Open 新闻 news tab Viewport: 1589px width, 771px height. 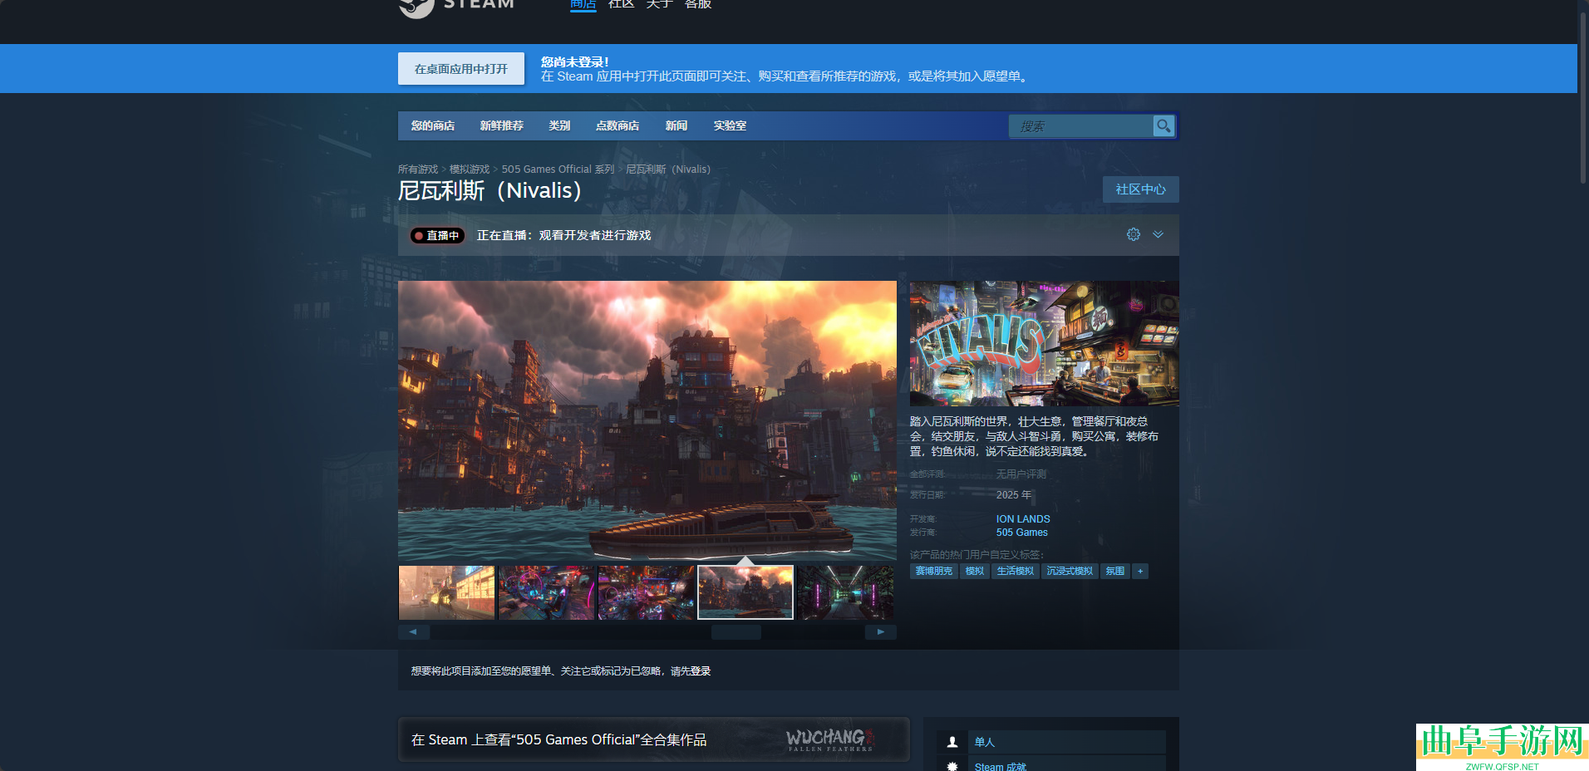676,126
